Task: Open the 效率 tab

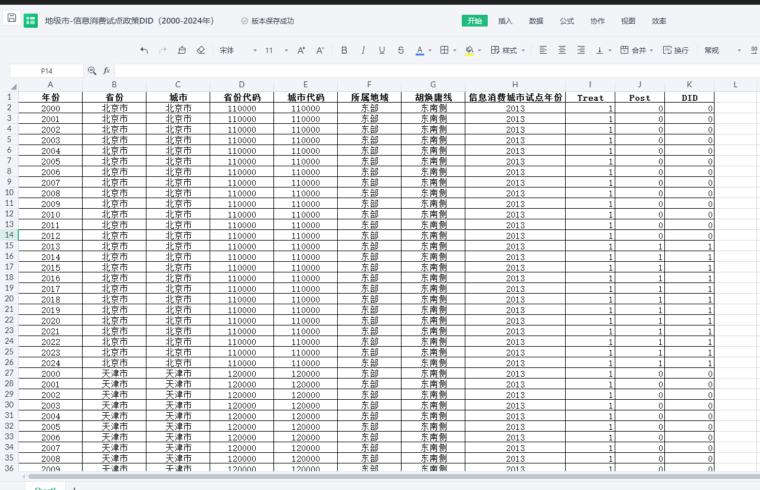Action: pyautogui.click(x=659, y=21)
